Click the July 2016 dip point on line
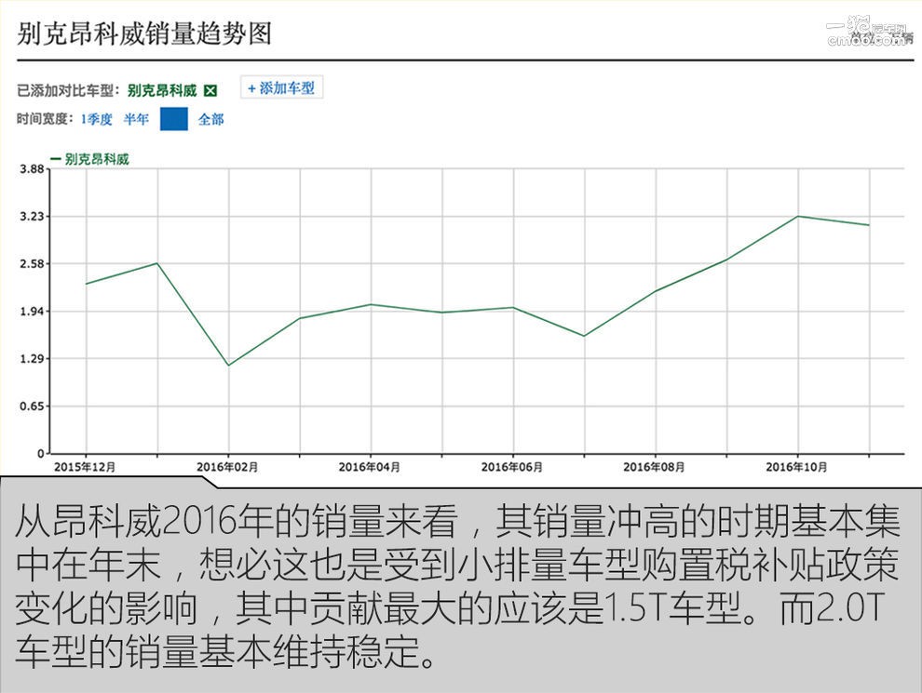Screen dimensions: 922x693 (584, 336)
